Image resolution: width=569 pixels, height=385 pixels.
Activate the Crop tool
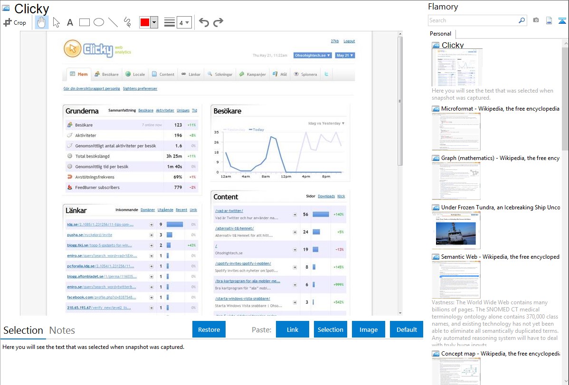click(x=15, y=22)
